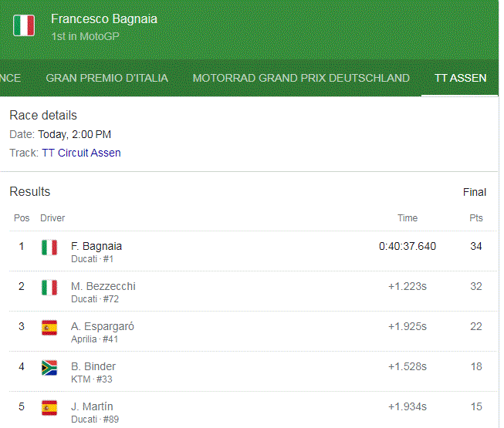The width and height of the screenshot is (504, 428).
Task: Select driver name B. Binder
Action: tap(93, 366)
